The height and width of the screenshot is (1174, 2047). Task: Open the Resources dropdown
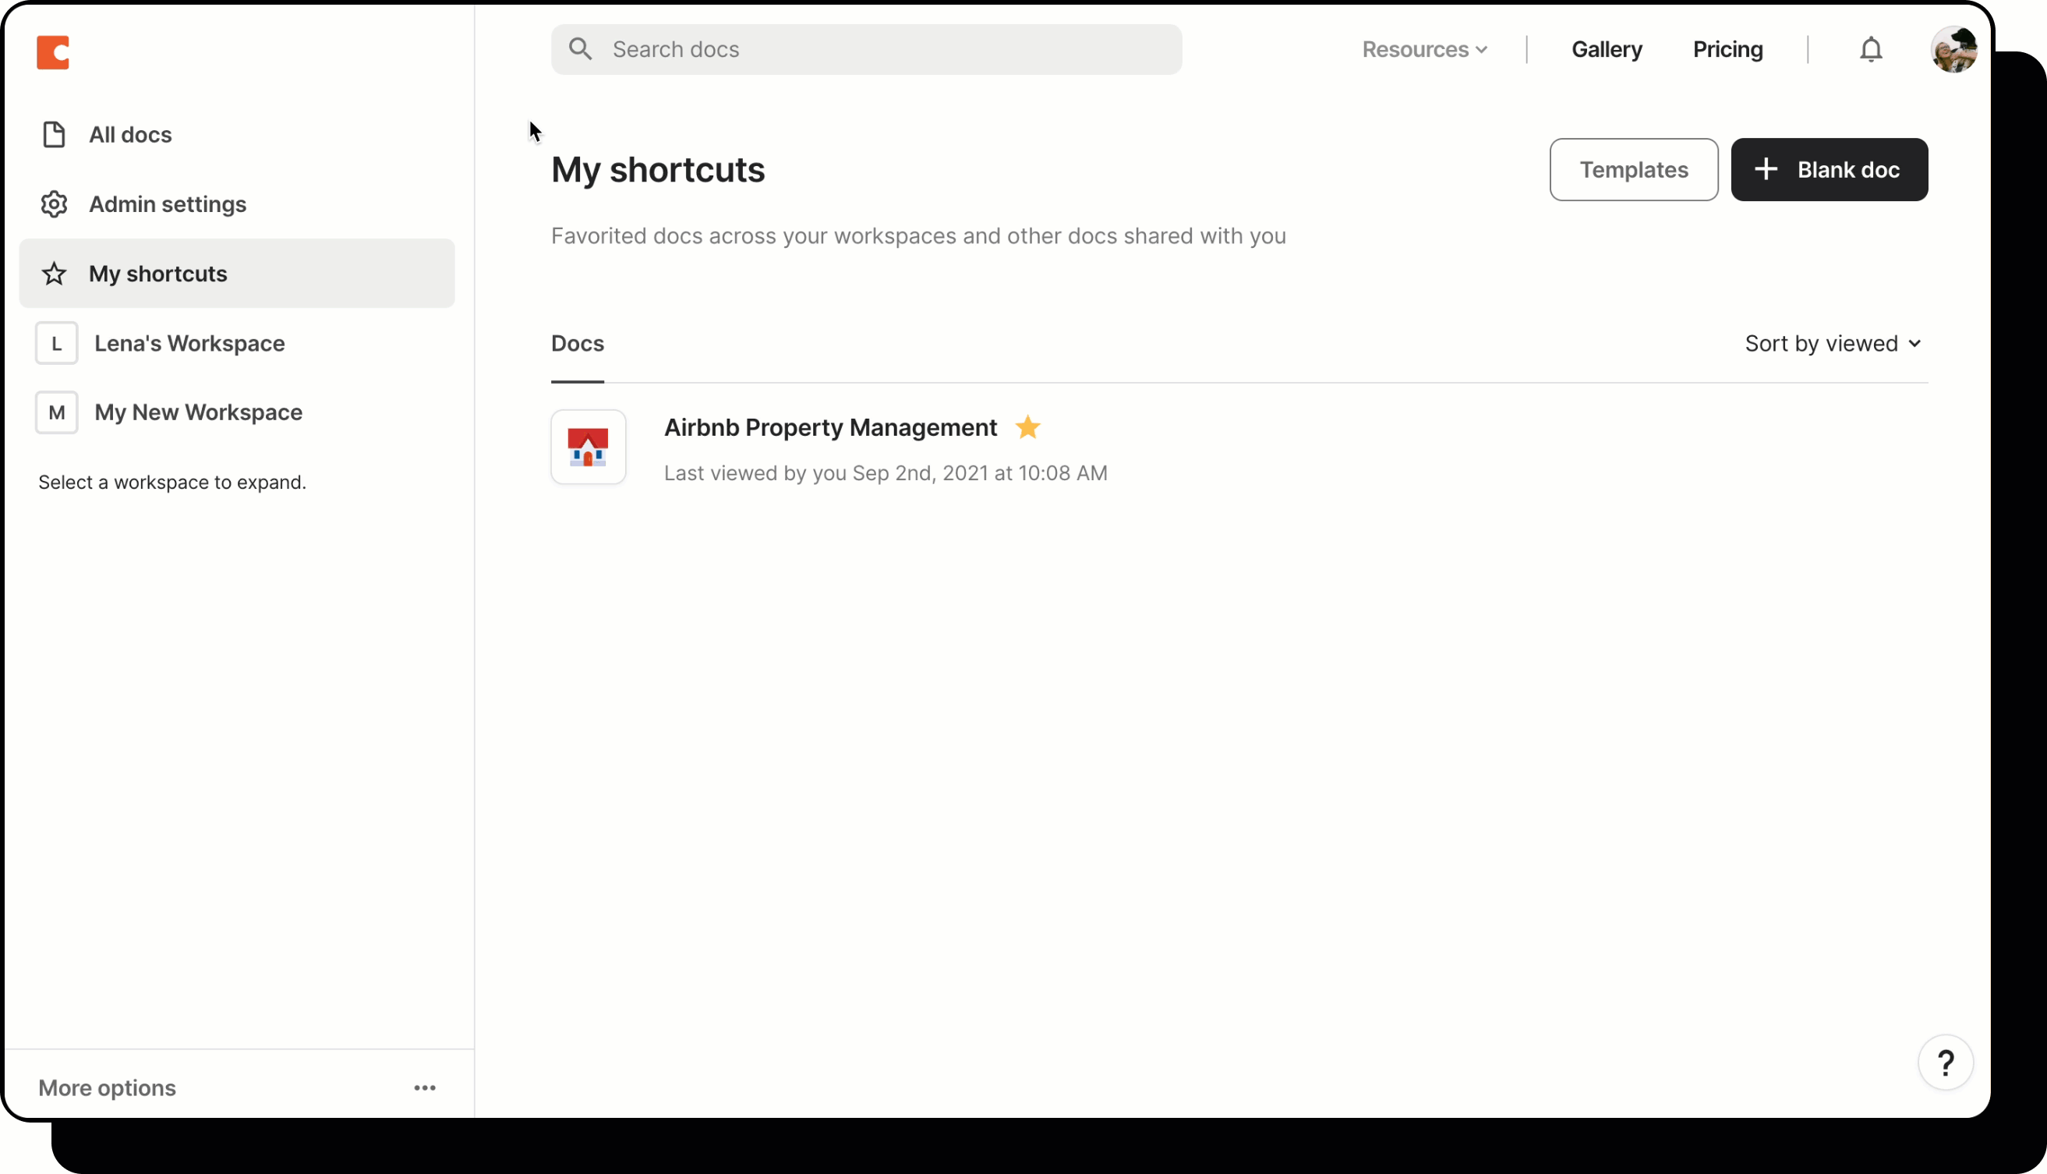pos(1423,49)
